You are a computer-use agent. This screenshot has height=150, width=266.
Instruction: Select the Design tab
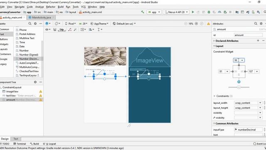click(x=5, y=139)
